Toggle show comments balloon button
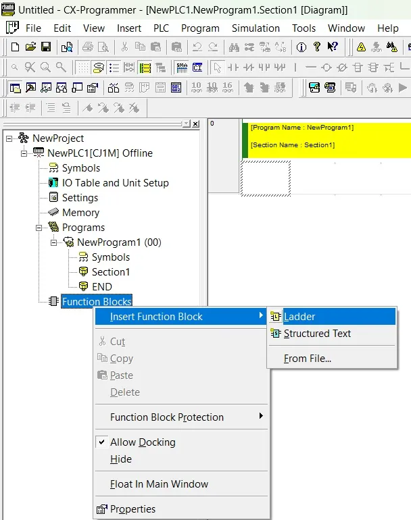The width and height of the screenshot is (411, 520). (99, 68)
